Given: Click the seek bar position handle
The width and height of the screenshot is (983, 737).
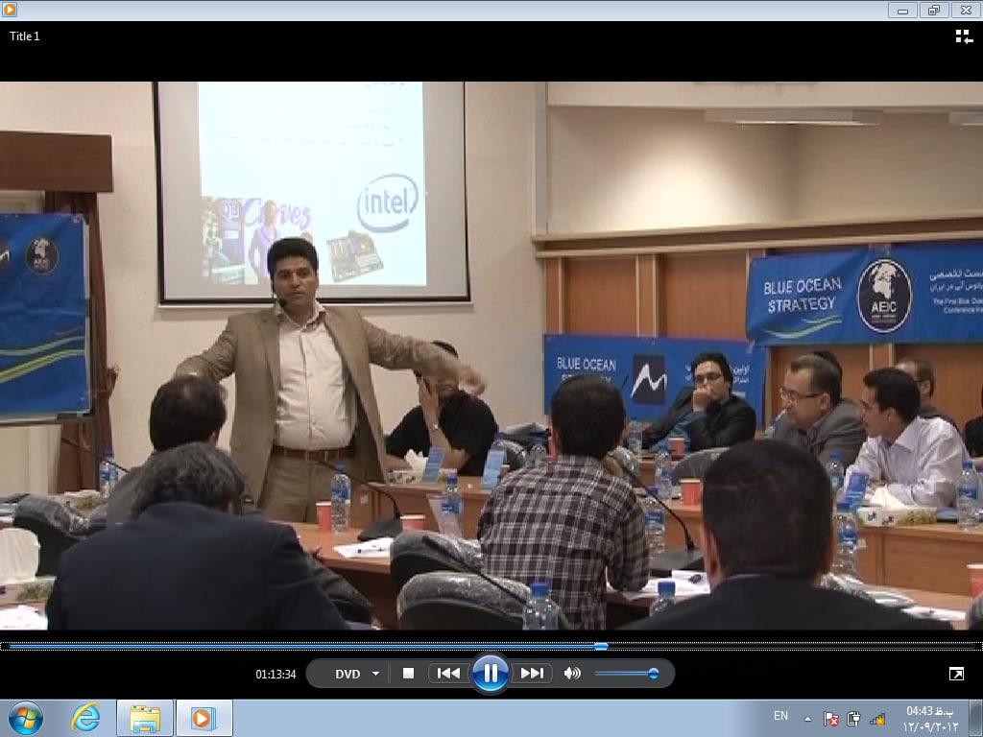Looking at the screenshot, I should [x=601, y=646].
